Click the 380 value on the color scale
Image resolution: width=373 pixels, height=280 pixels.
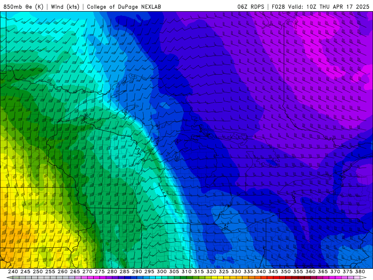tap(360, 272)
